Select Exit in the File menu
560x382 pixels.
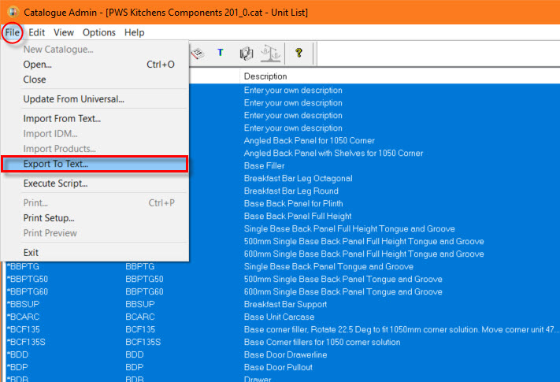tap(95, 253)
